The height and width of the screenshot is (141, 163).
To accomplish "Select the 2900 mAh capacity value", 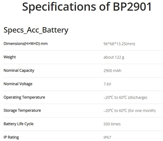I will click(112, 71).
